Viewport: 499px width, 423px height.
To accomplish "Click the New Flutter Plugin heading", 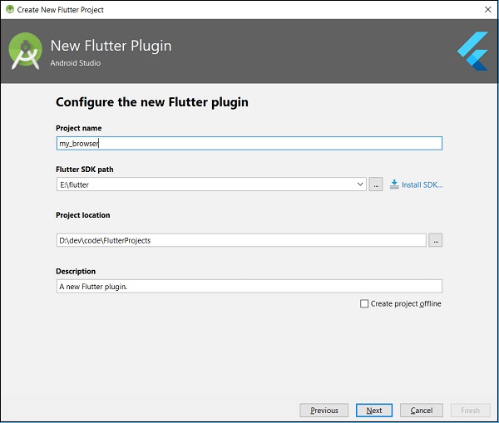I will tap(111, 45).
